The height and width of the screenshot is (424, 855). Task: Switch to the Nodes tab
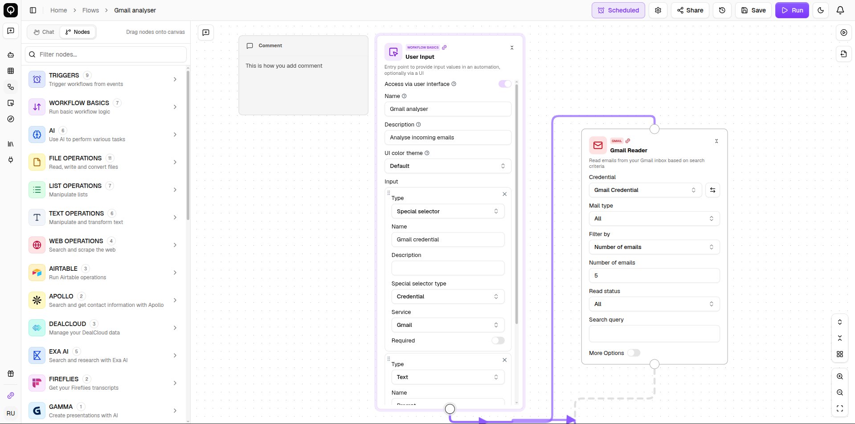point(78,32)
